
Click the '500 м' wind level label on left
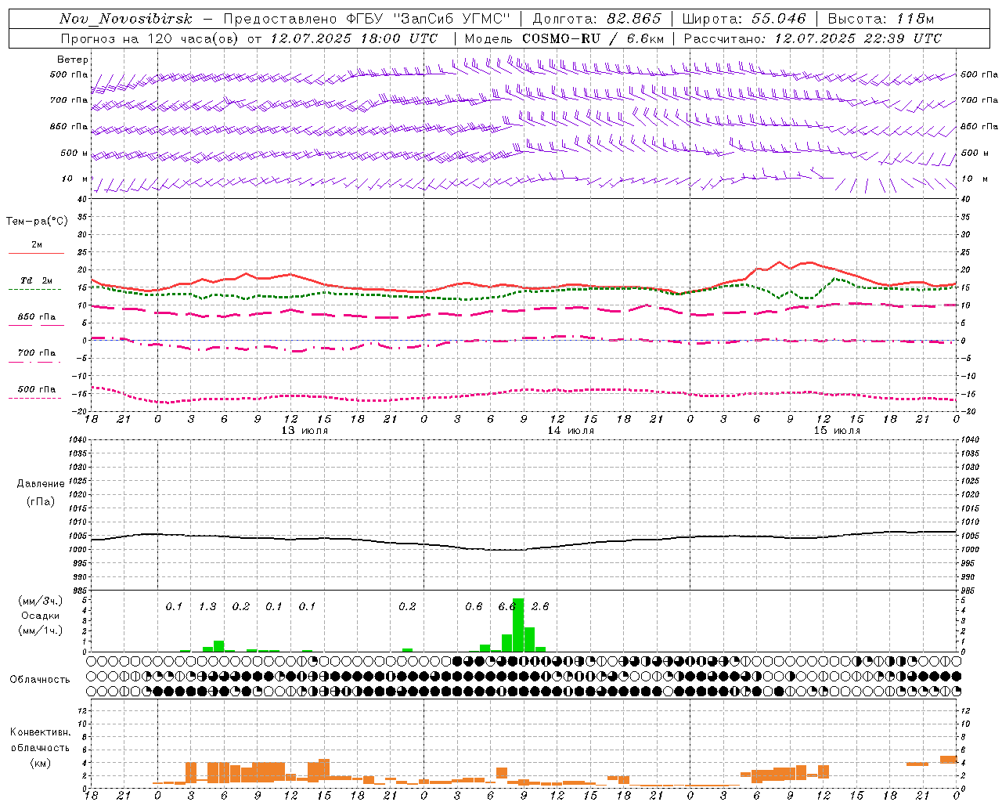pyautogui.click(x=74, y=153)
